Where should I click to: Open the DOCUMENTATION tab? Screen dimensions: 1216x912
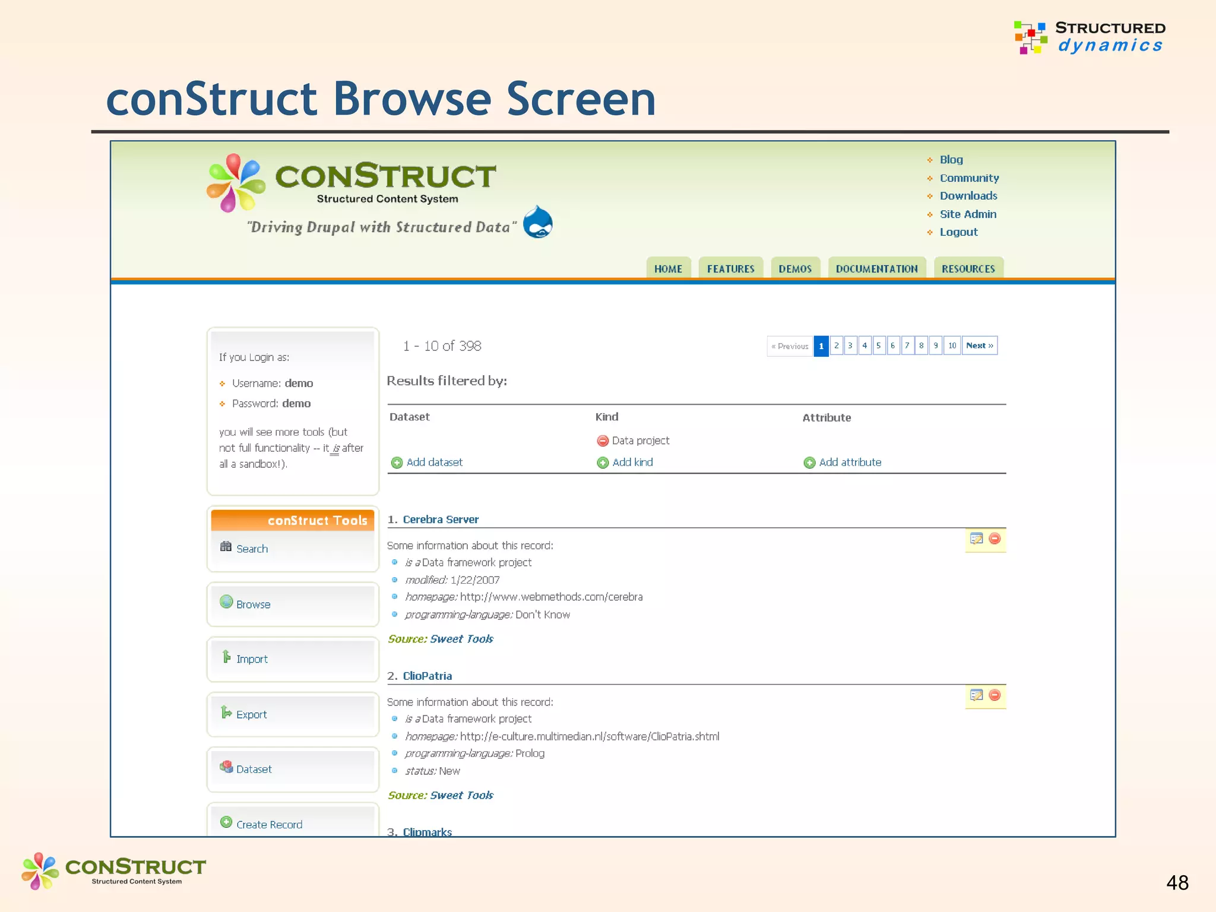[877, 268]
